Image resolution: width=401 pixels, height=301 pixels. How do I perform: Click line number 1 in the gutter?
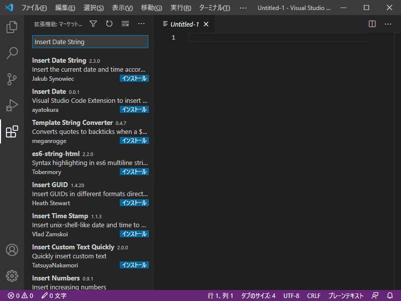pyautogui.click(x=173, y=38)
